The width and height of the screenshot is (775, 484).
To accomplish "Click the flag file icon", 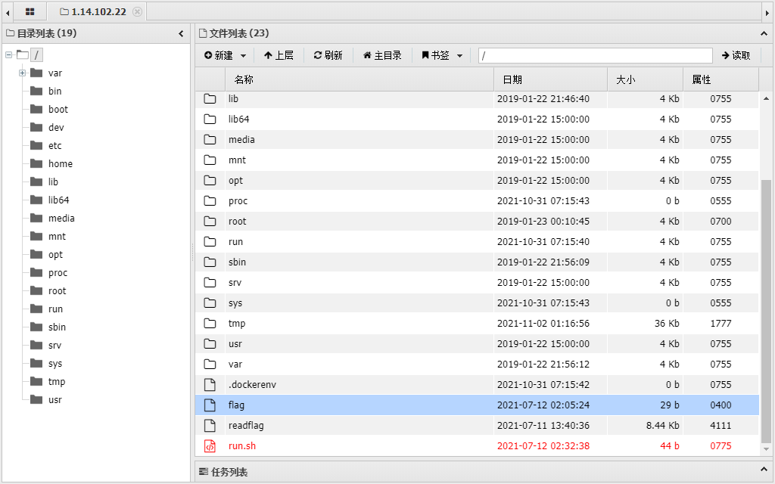I will 210,405.
